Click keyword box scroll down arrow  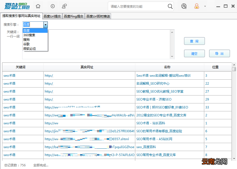pos(172,56)
